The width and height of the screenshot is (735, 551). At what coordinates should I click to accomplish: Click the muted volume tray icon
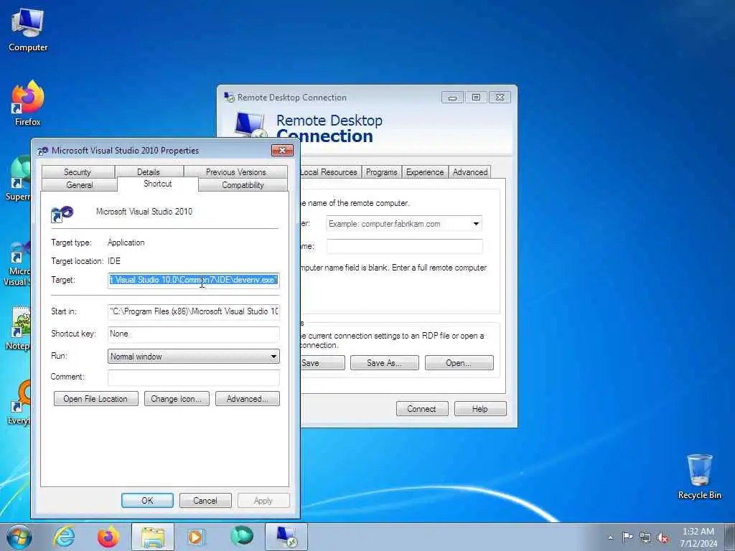pos(663,537)
